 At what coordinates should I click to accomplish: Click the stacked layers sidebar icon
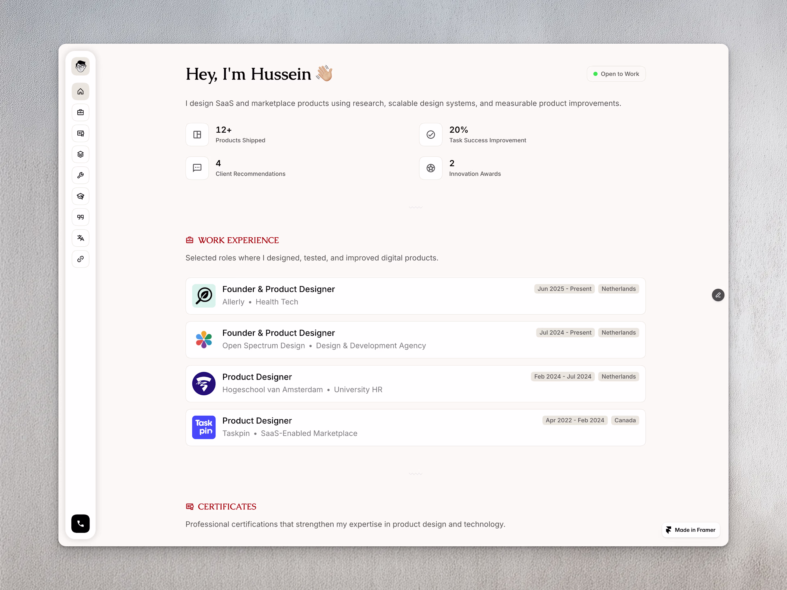point(80,154)
